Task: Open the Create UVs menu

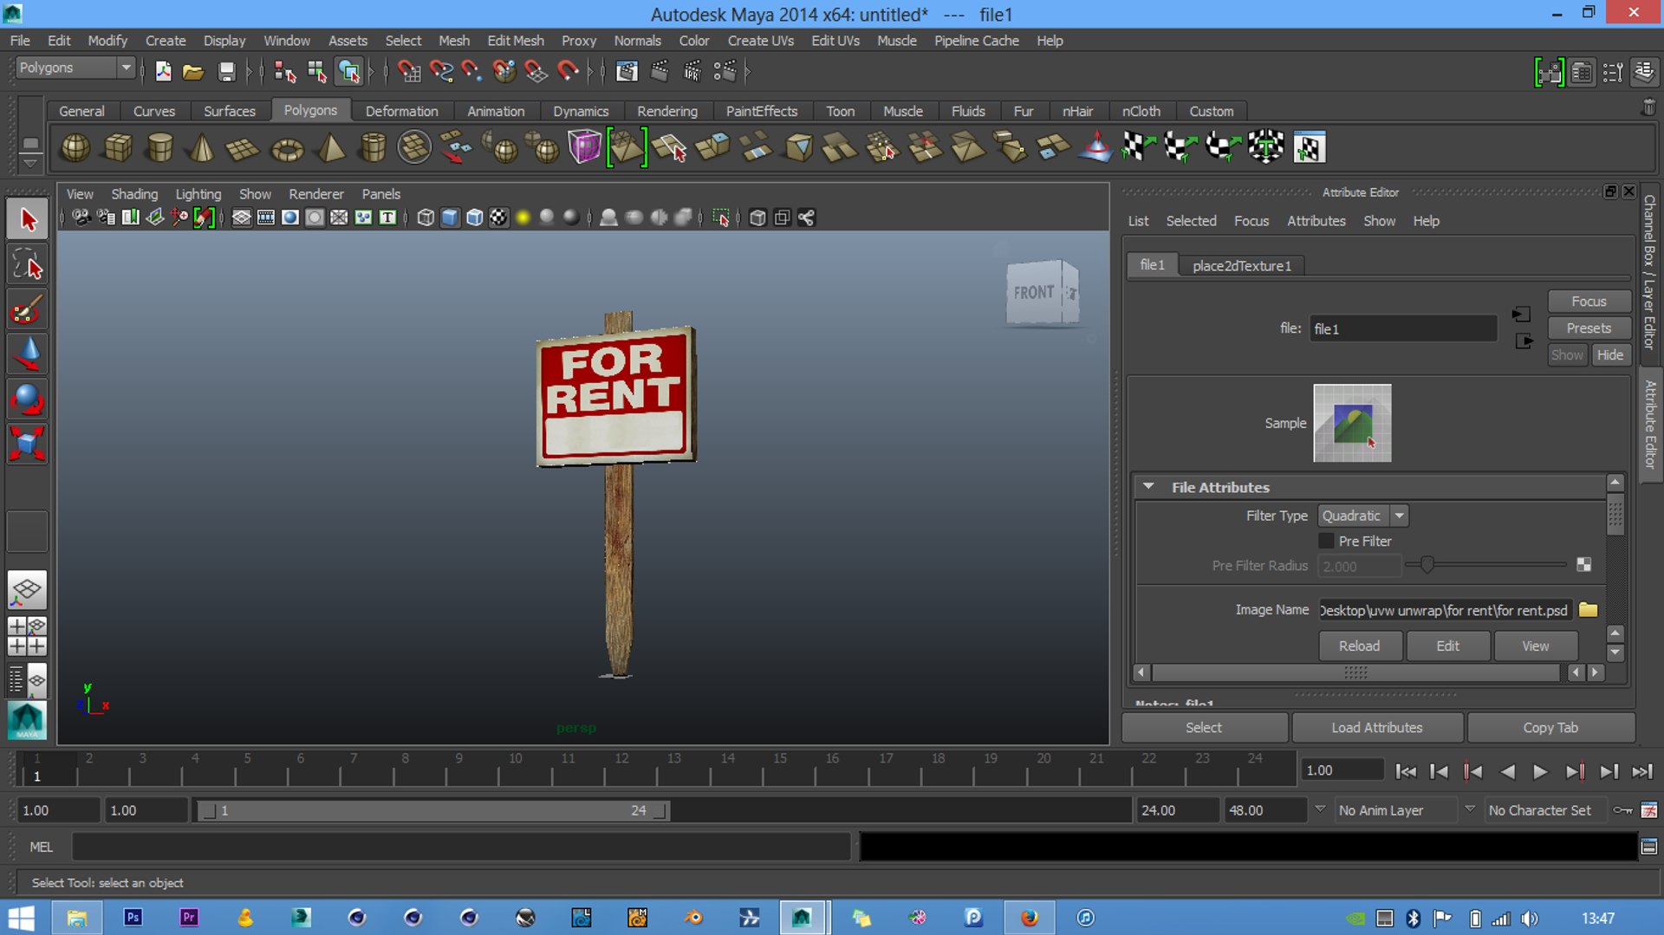Action: coord(760,41)
